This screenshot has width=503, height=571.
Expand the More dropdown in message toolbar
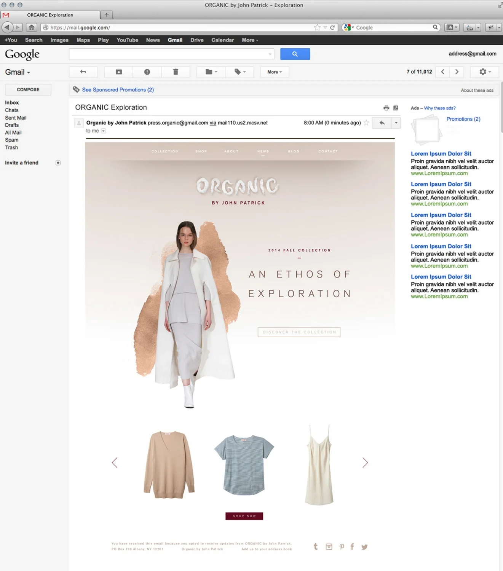point(275,72)
